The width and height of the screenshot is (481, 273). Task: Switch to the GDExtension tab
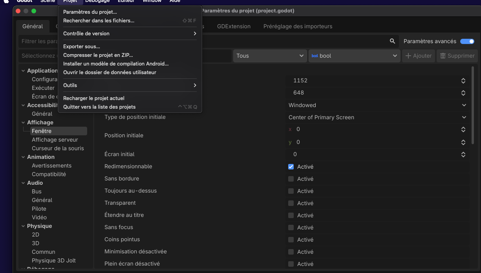tap(234, 26)
